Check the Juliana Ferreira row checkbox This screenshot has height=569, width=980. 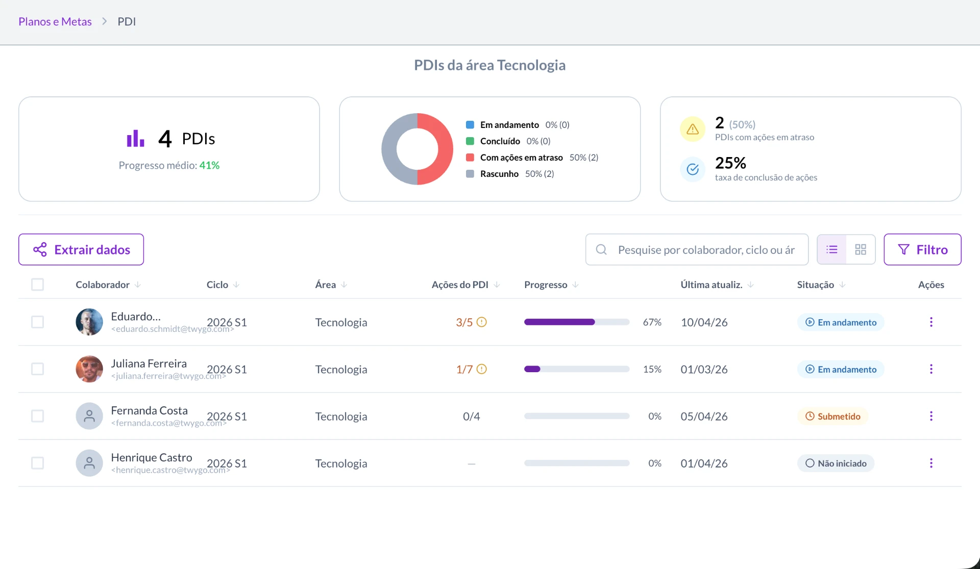point(37,369)
